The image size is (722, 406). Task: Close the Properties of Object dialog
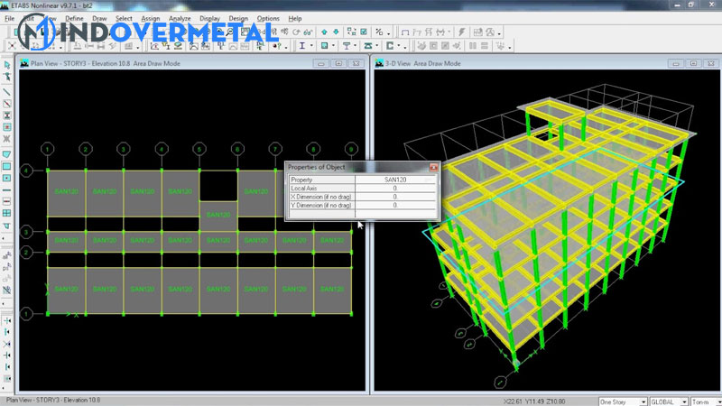[433, 167]
